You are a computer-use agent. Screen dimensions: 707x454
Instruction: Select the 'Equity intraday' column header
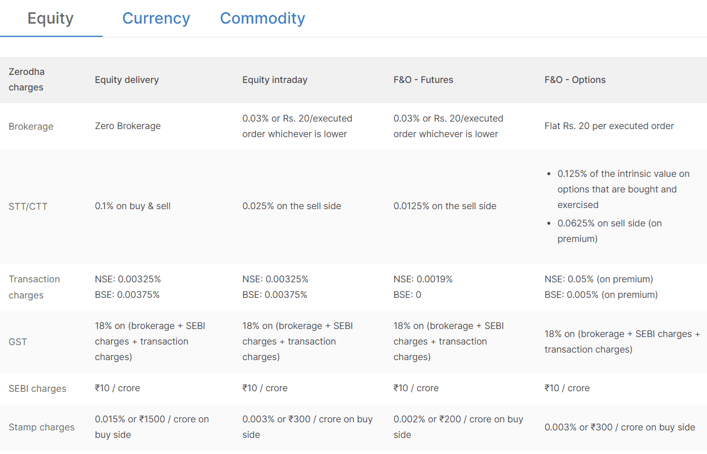(275, 80)
